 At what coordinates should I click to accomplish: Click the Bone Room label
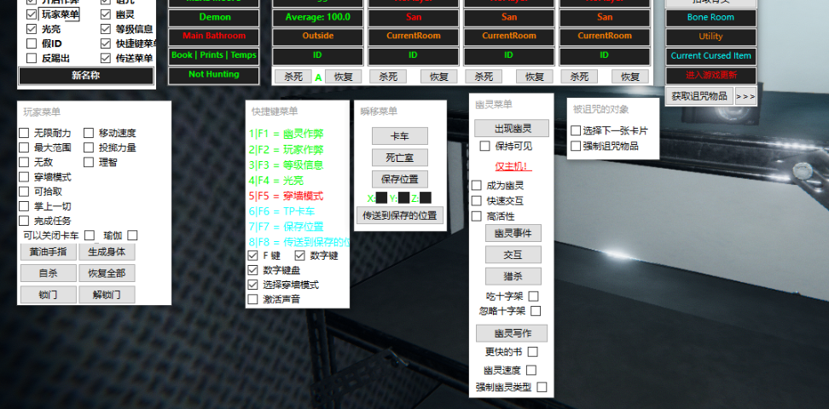click(x=710, y=17)
